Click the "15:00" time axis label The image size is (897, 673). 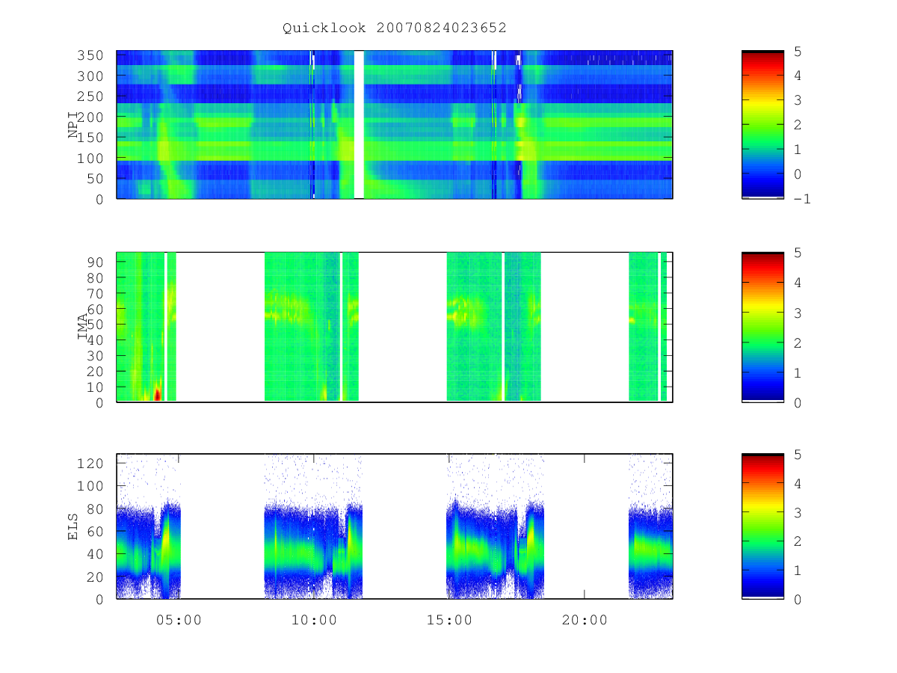coord(449,620)
